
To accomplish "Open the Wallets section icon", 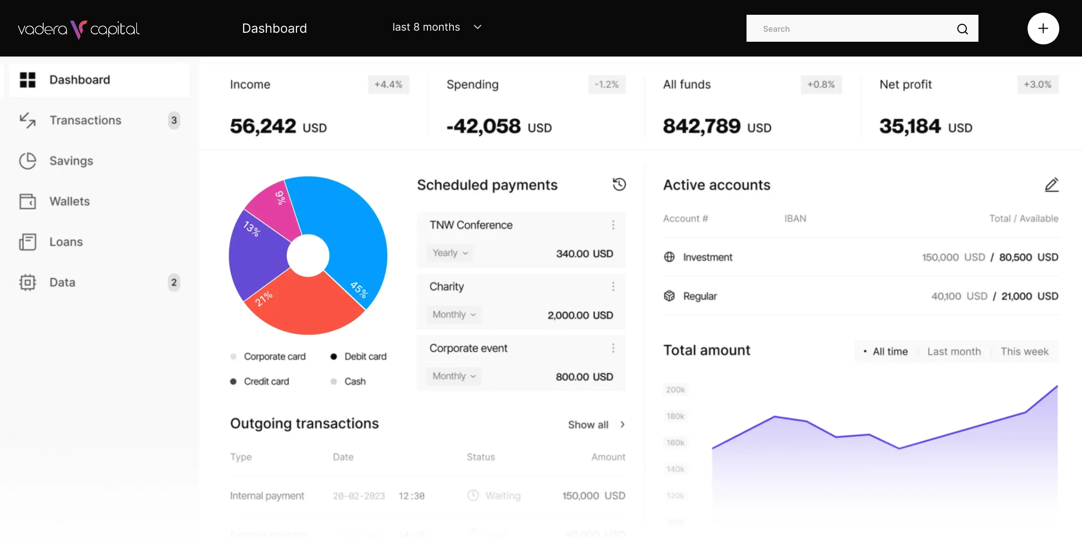I will coord(27,201).
